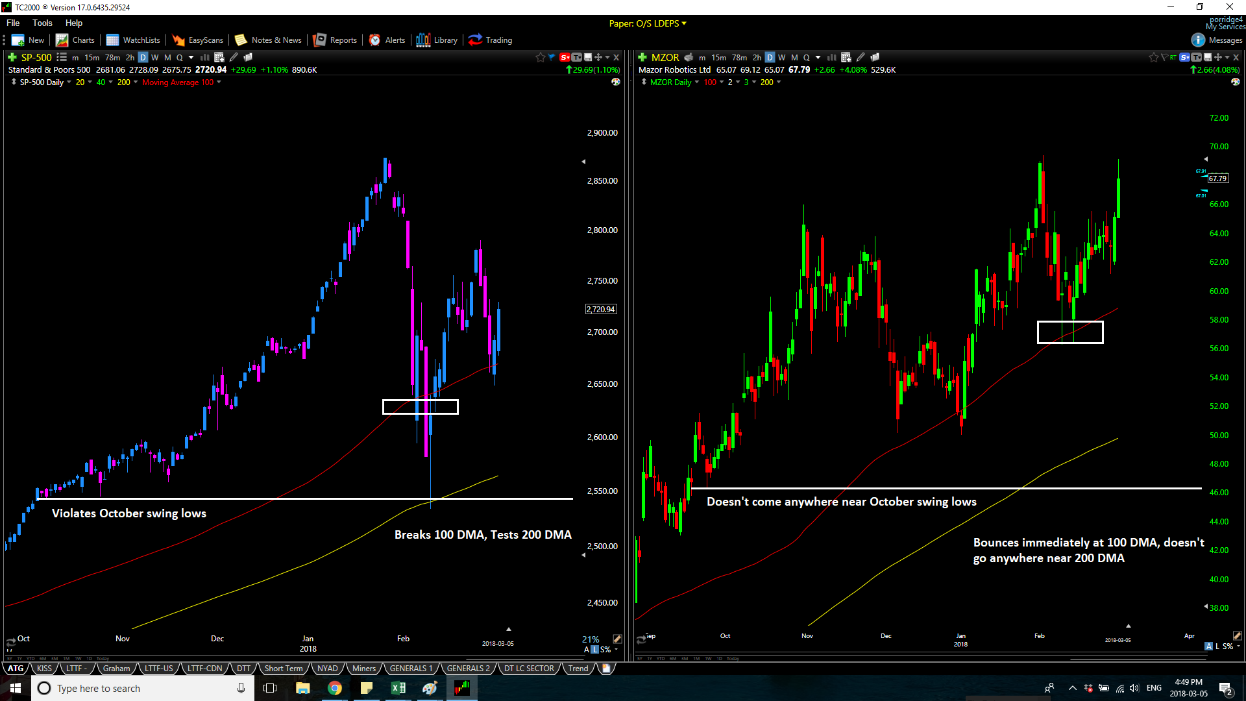Open Notes & News
The image size is (1246, 701).
point(268,40)
